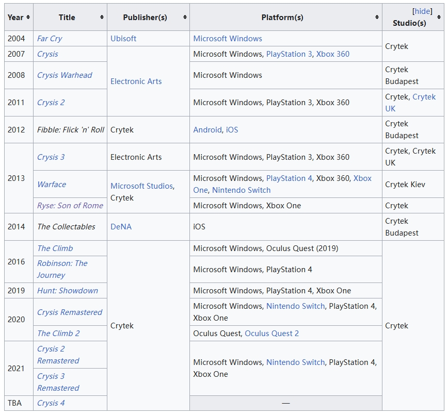Open the Warface article link
Screen dimensions: 448x416
52,185
